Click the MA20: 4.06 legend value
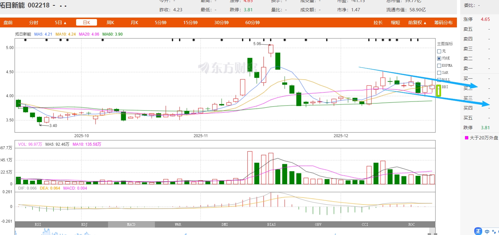The image size is (499, 235). coord(89,34)
